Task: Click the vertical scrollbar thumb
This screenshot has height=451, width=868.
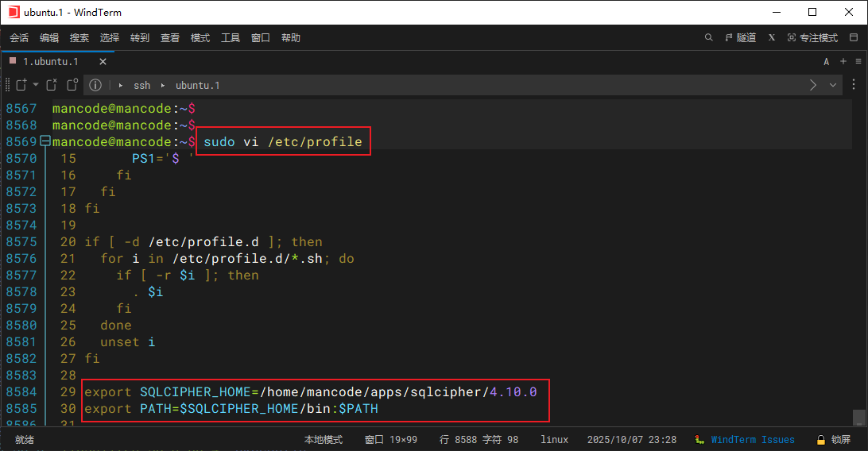Action: pos(858,417)
